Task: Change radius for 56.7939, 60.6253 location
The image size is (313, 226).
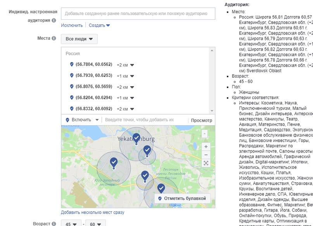Action: click(125, 76)
